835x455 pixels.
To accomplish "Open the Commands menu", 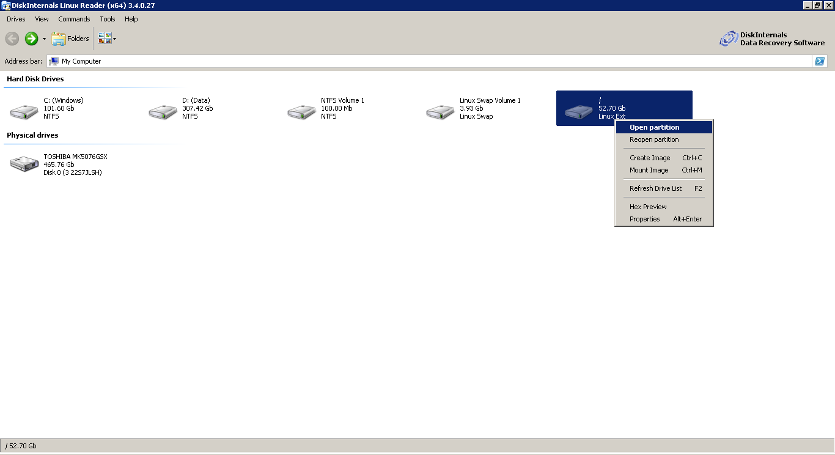I will pos(74,19).
